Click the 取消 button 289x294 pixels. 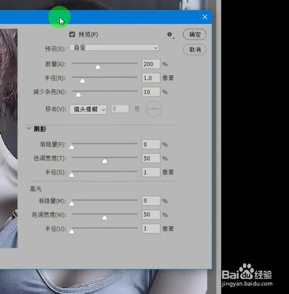point(195,49)
